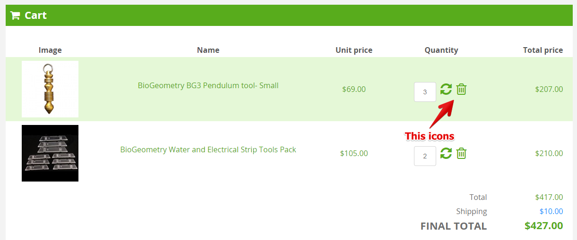
Task: Click the $10.00 shipping amount
Action: coord(551,211)
